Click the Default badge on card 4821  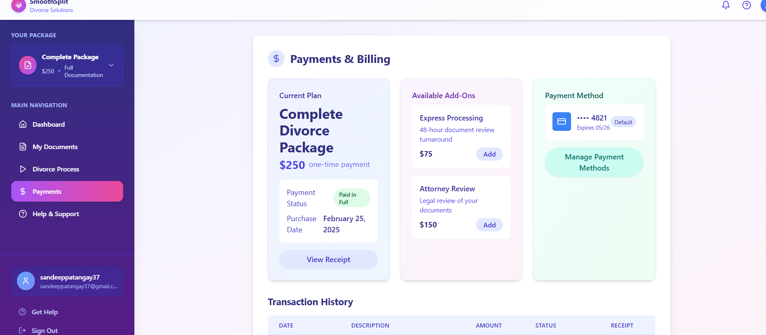point(623,122)
